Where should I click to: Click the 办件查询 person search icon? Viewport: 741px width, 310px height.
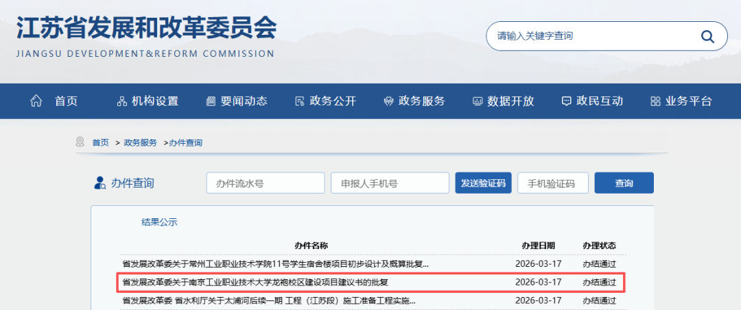click(100, 183)
